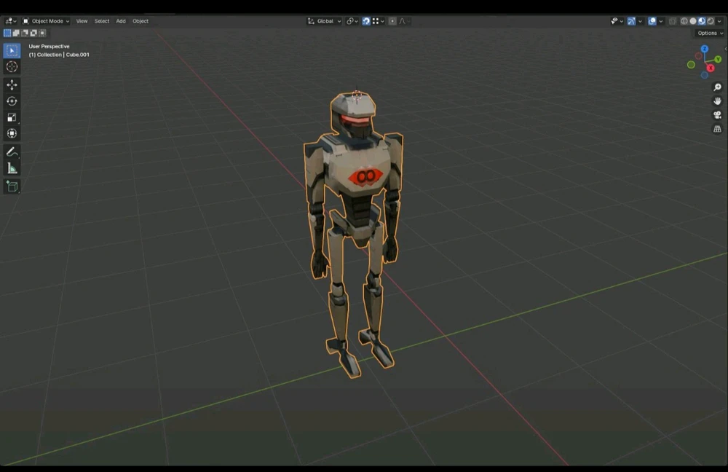Viewport: 728px width, 472px height.
Task: Click the User Perspective label
Action: coord(50,47)
